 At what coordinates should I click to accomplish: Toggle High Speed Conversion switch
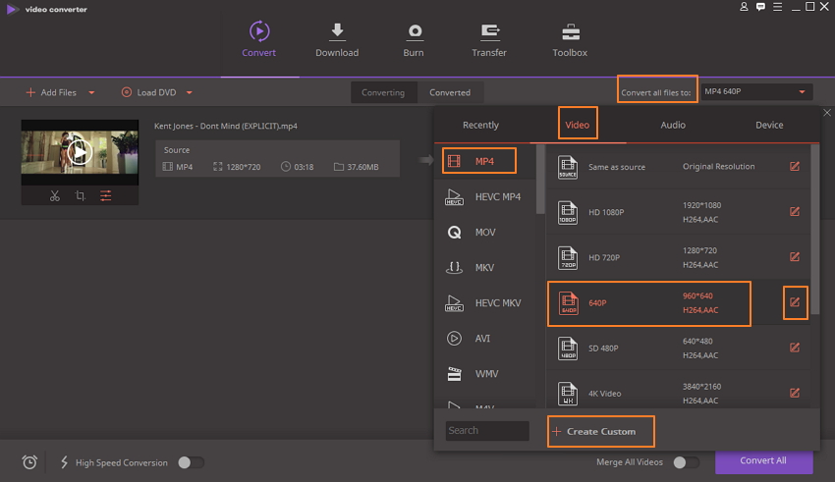(191, 462)
